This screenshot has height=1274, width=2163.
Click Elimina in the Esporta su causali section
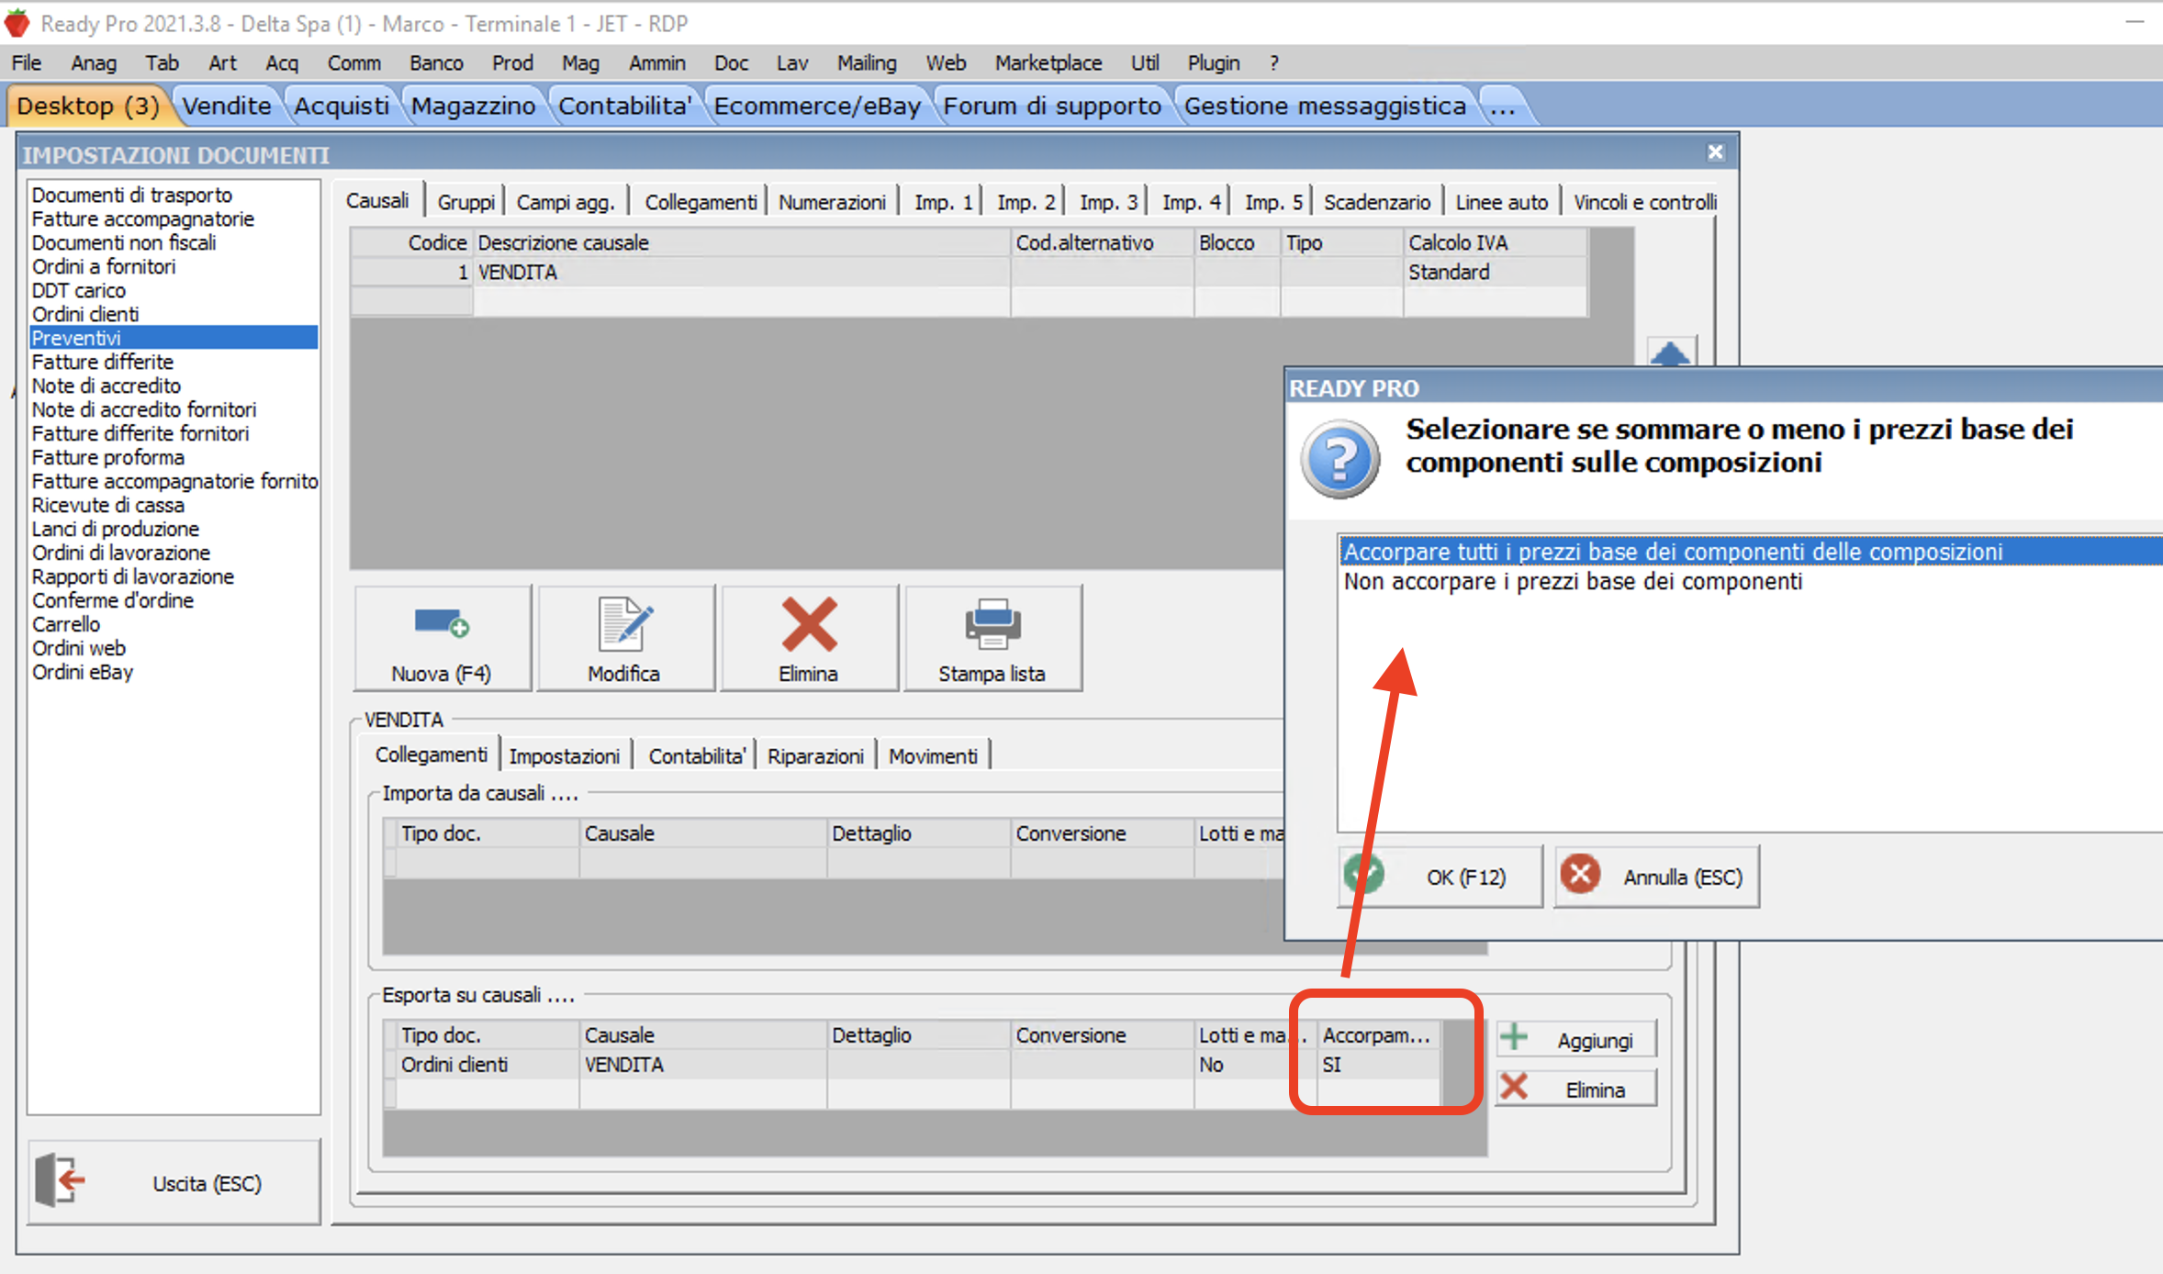(x=1576, y=1089)
